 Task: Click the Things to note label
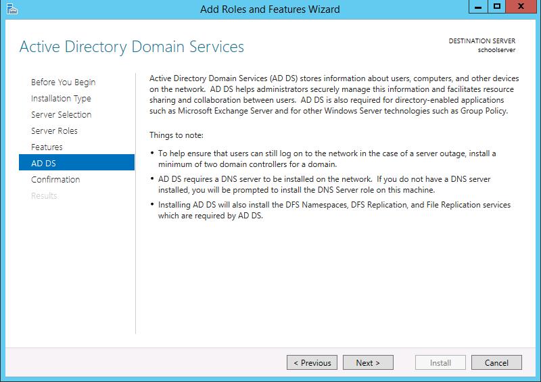[177, 135]
